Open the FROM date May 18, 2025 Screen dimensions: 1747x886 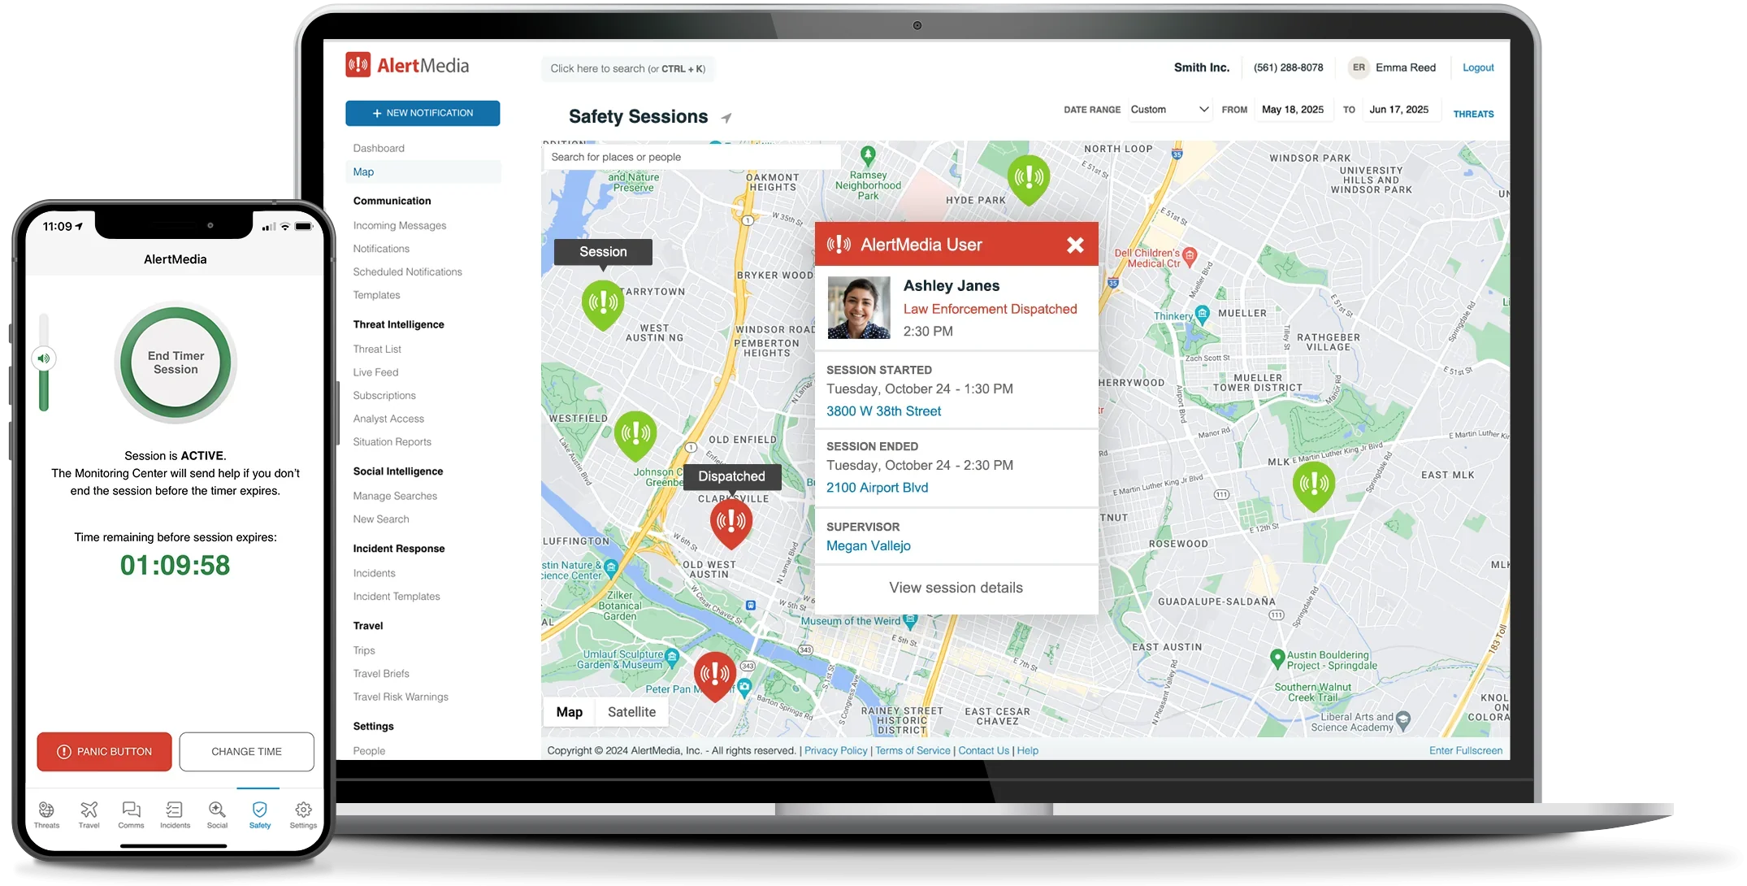point(1292,110)
